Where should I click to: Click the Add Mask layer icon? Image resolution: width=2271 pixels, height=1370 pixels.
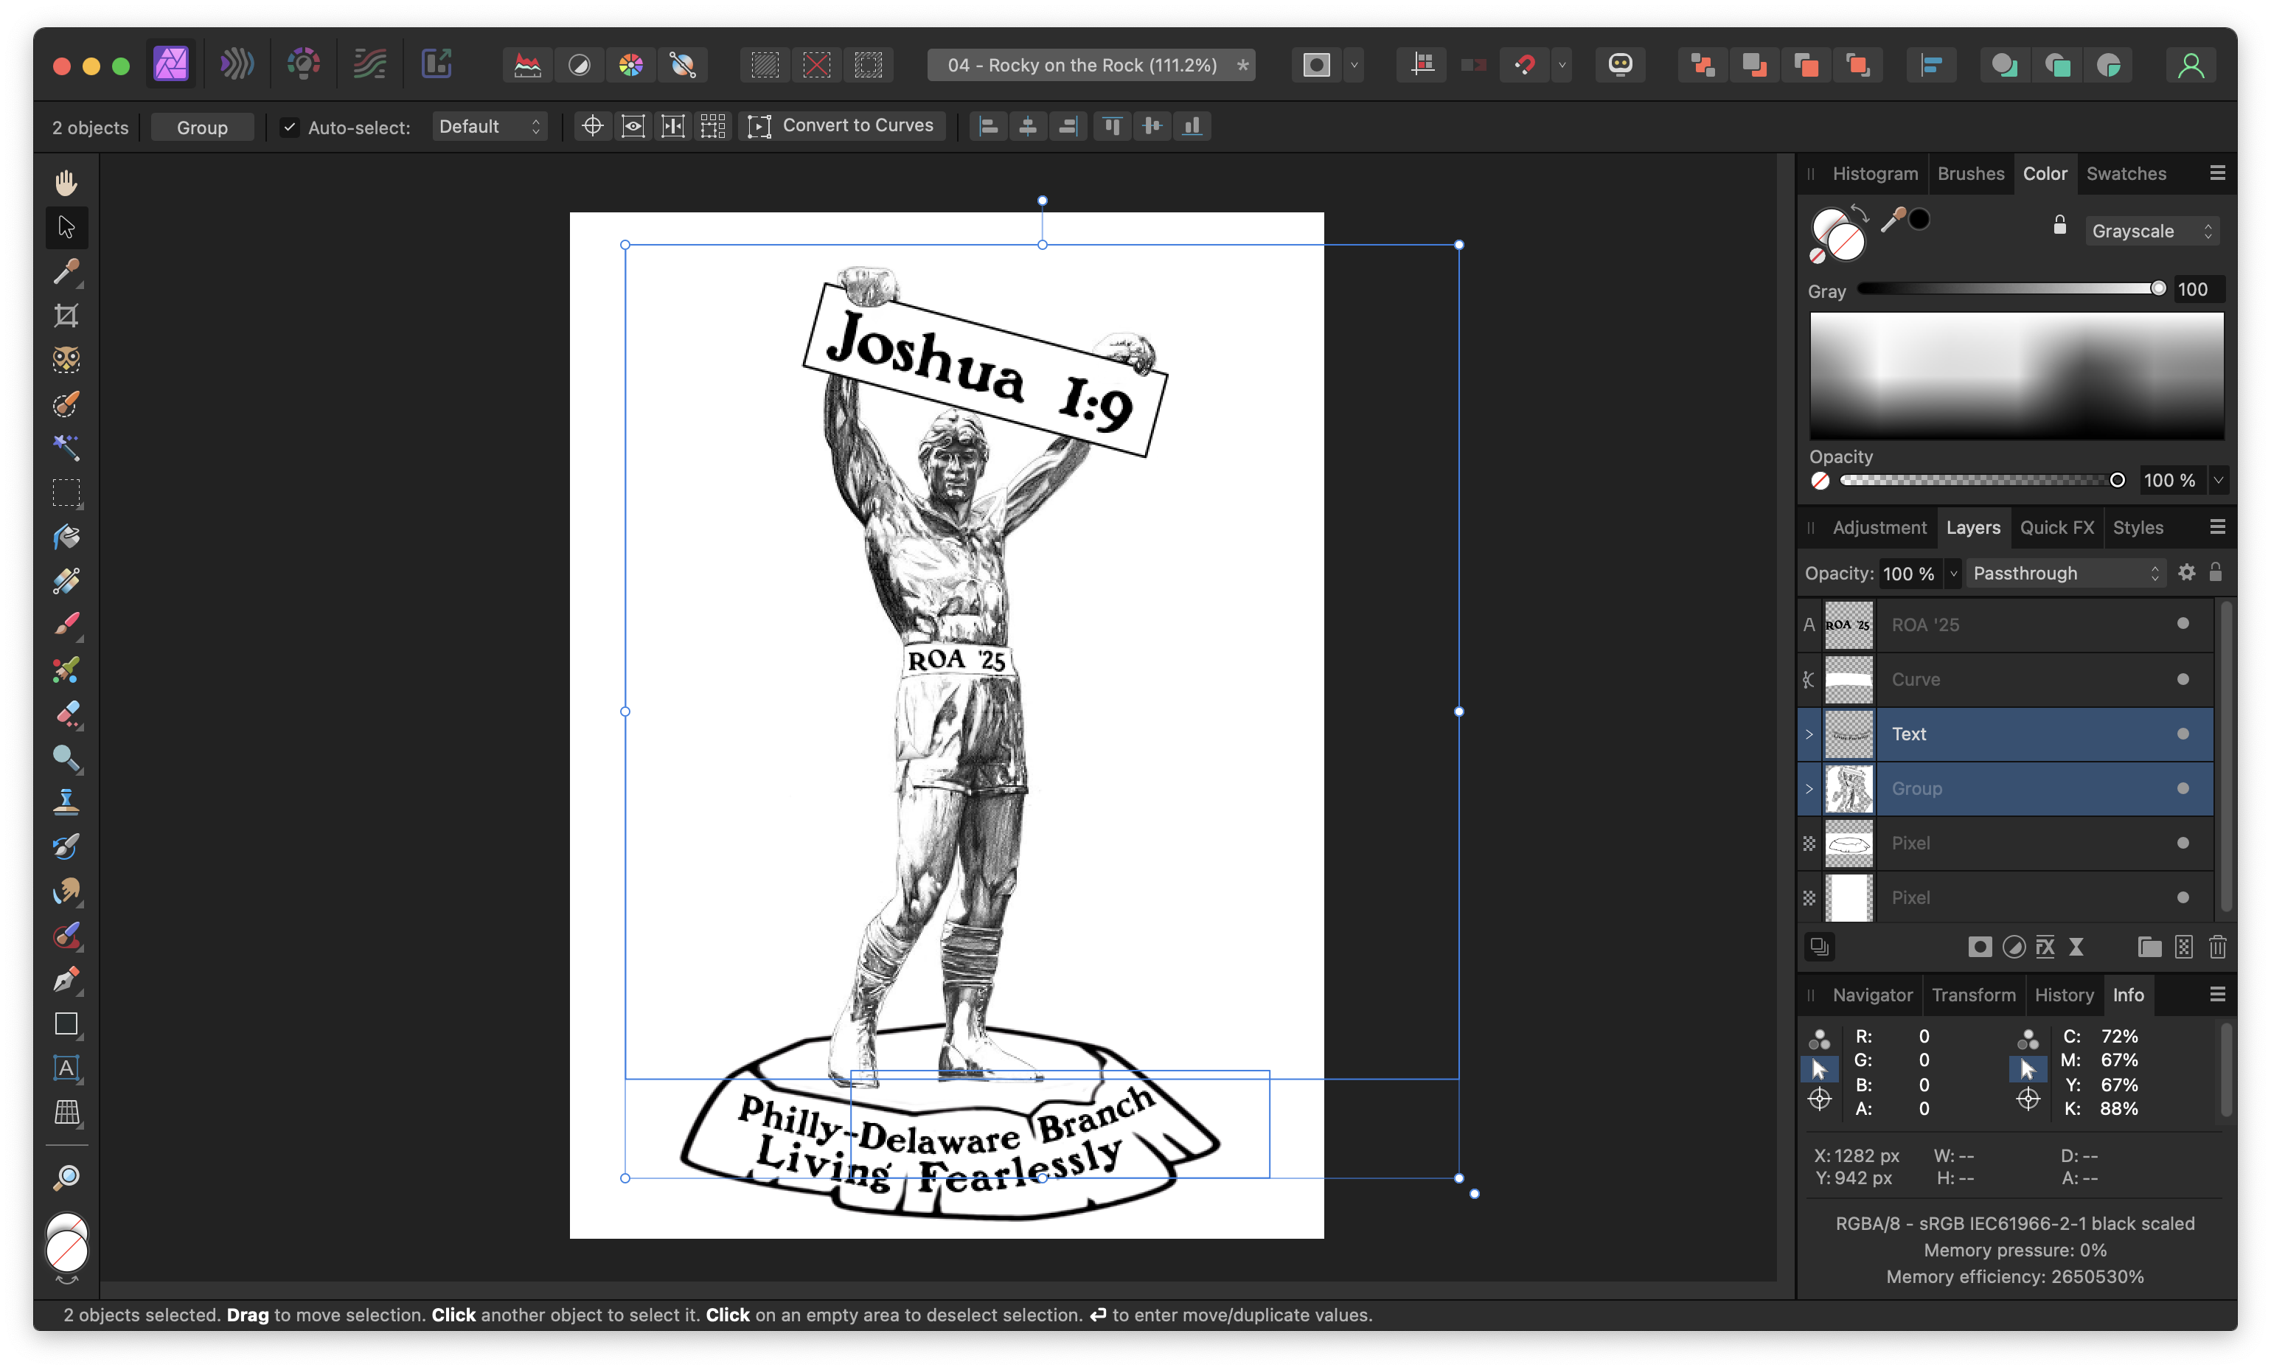[x=1979, y=946]
